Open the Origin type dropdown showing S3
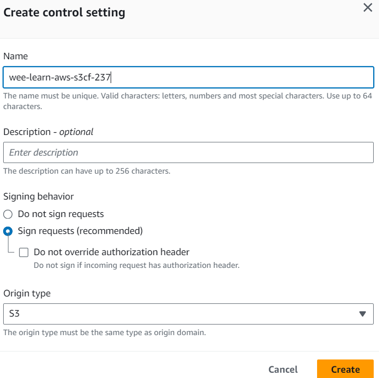 [188, 313]
